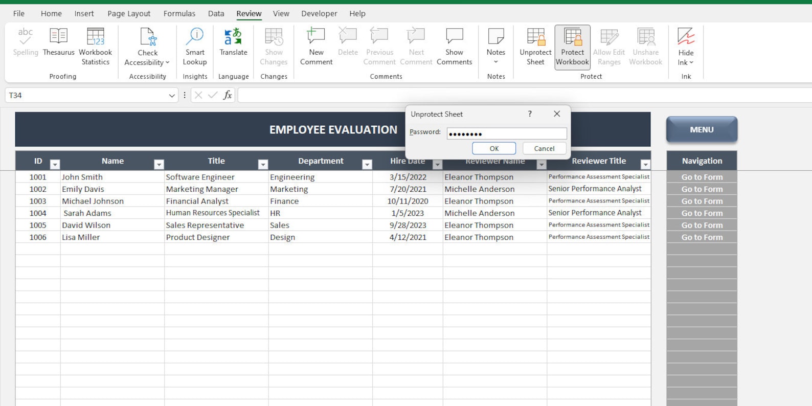
Task: Switch to the Insert tab
Action: (x=84, y=13)
